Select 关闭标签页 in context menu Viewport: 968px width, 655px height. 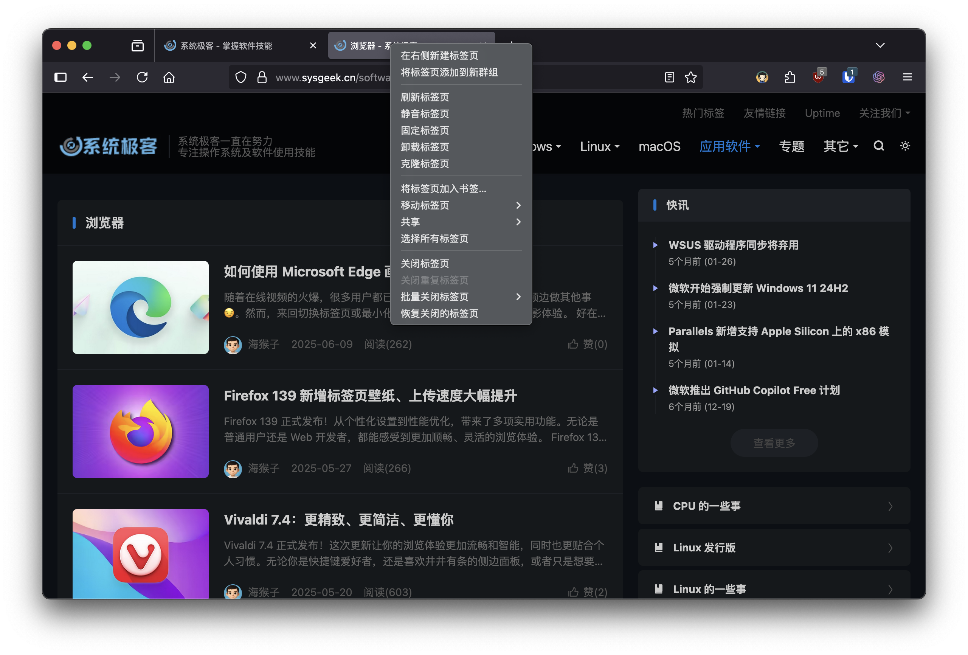coord(461,264)
